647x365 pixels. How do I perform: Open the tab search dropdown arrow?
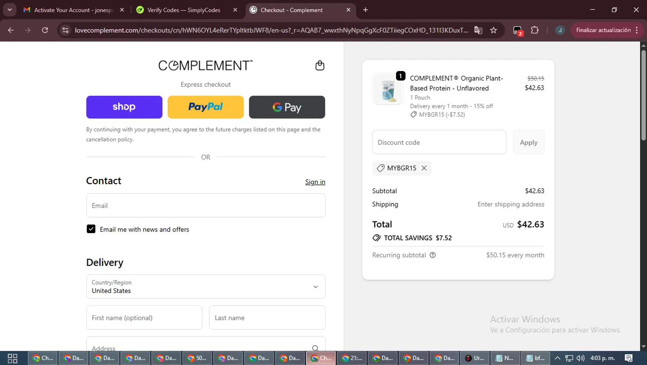pyautogui.click(x=9, y=9)
